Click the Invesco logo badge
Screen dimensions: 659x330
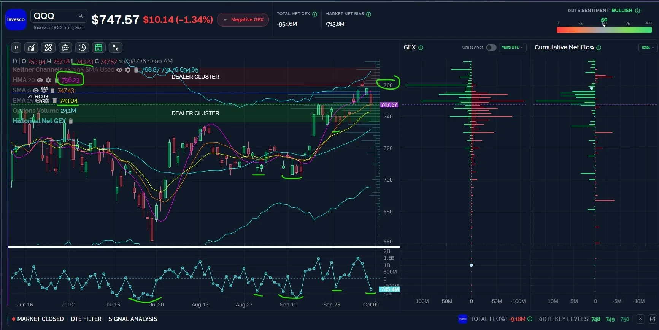point(16,19)
